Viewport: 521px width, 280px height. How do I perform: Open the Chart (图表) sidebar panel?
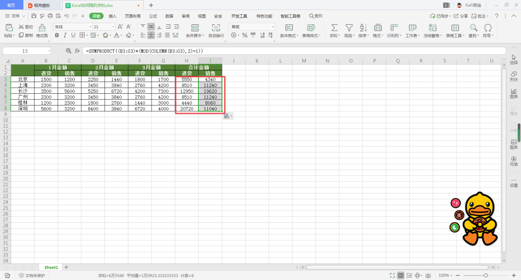pos(514,93)
